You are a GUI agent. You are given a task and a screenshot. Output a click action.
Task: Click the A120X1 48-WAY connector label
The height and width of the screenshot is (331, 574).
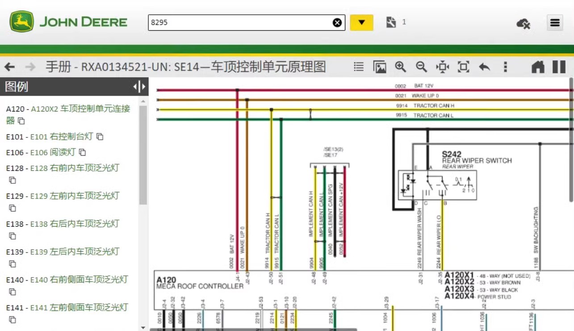point(487,276)
